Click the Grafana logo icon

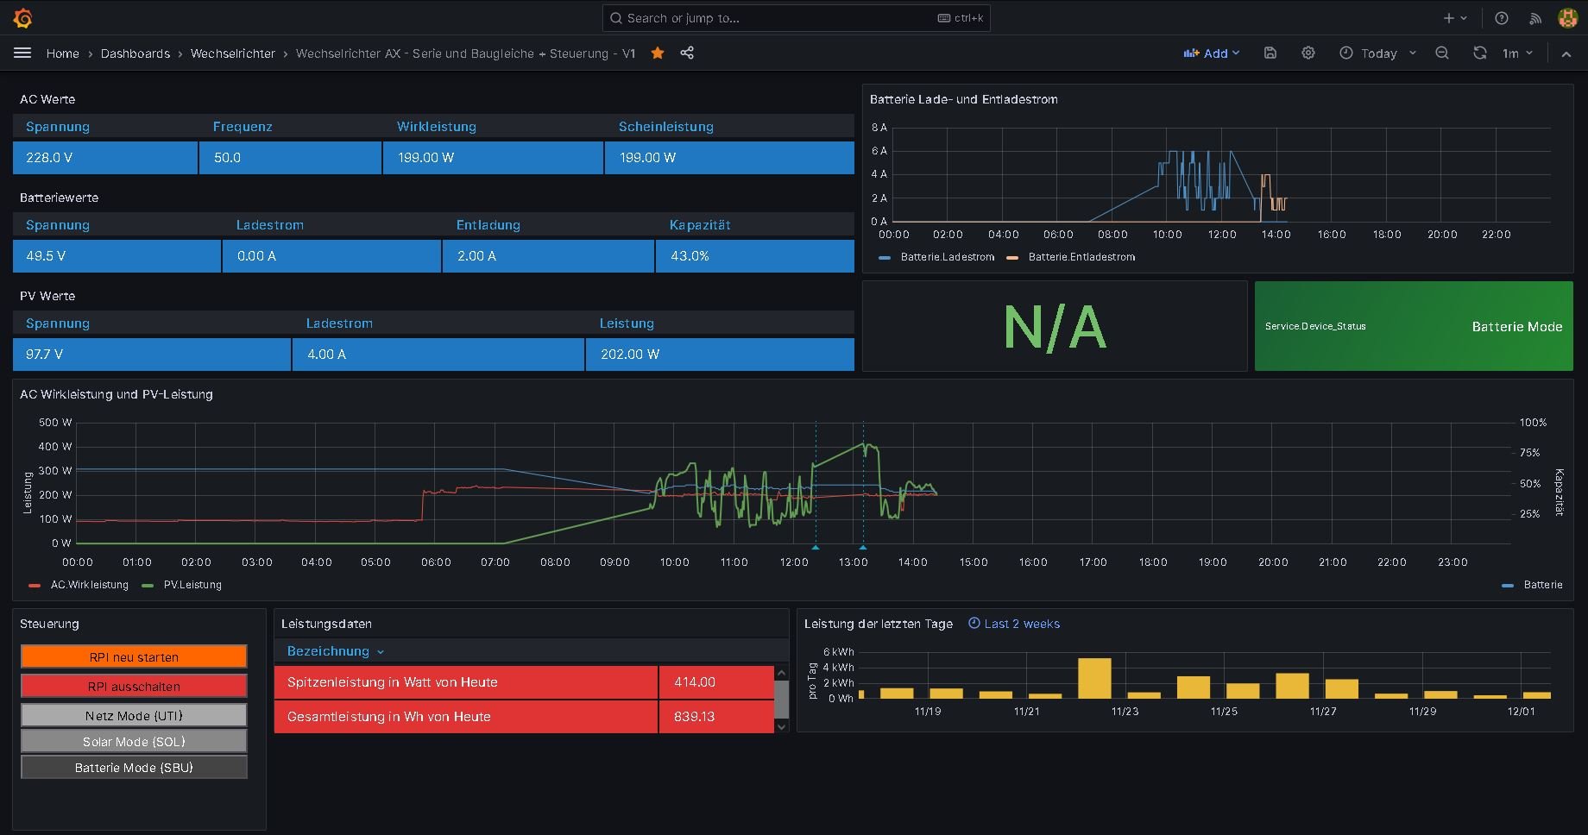(x=23, y=18)
